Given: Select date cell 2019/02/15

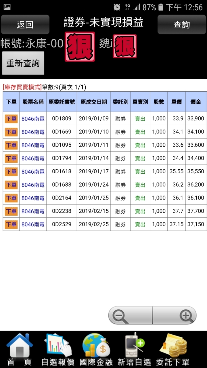Looking at the screenshot, I should coord(94,211).
